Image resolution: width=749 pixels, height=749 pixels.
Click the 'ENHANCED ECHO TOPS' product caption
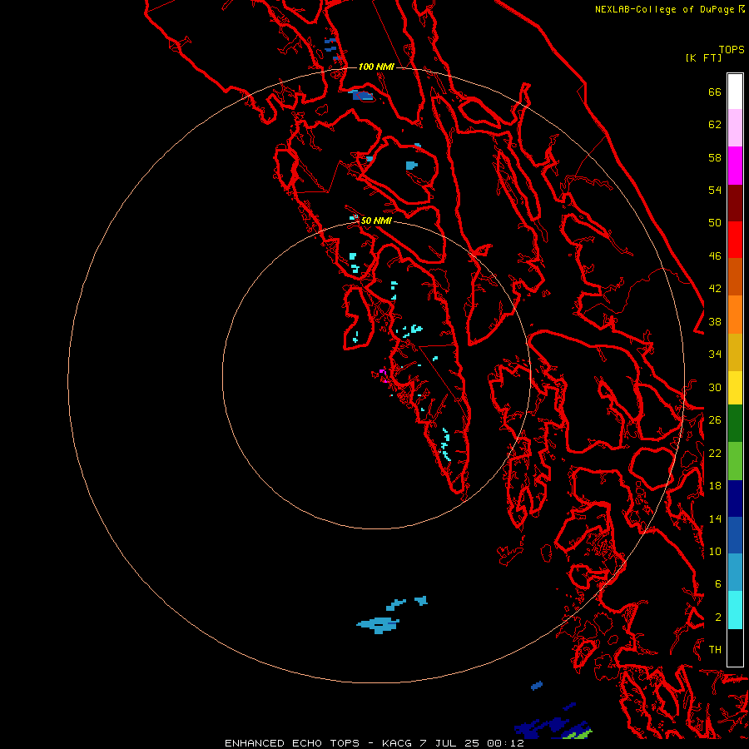coord(292,743)
